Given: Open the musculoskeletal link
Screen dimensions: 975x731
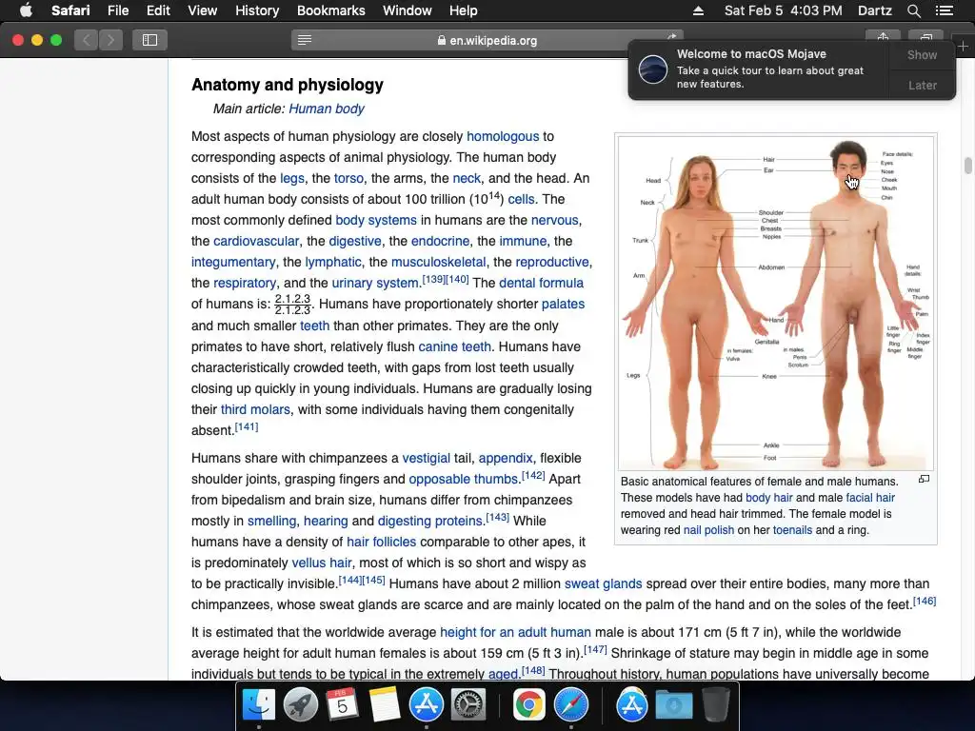Looking at the screenshot, I should click(438, 263).
